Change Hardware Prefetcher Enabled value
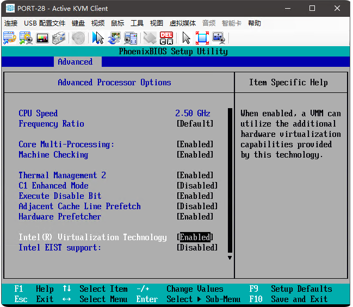 point(195,217)
